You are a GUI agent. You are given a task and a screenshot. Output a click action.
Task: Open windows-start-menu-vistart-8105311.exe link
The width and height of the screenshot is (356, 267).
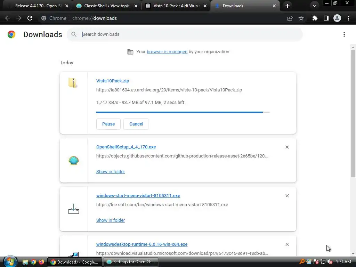tap(138, 195)
